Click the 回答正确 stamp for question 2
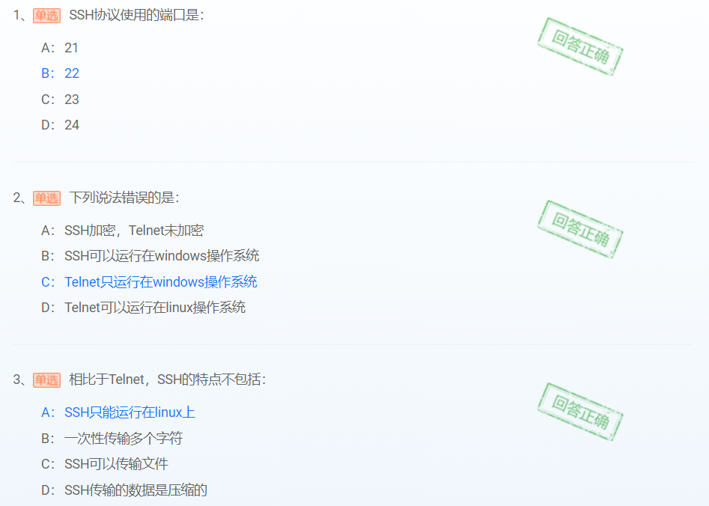 click(580, 229)
